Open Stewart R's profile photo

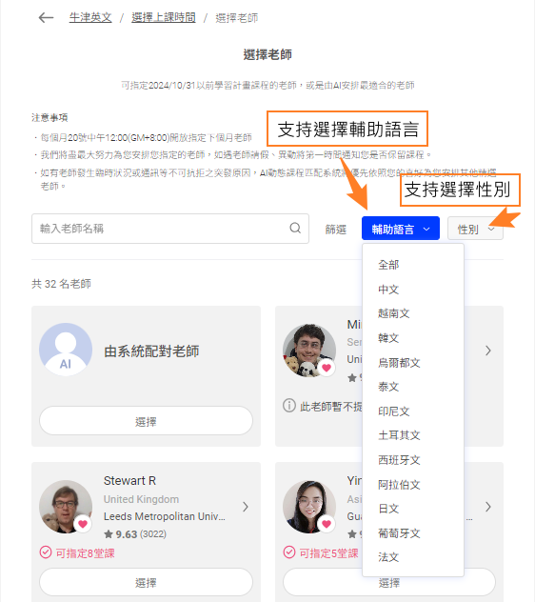tap(66, 507)
